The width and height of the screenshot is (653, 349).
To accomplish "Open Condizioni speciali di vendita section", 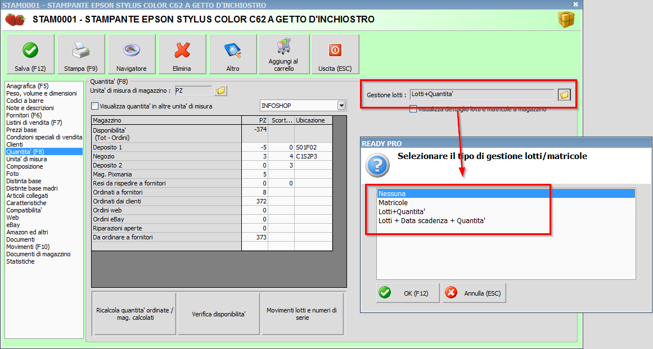I will tap(44, 137).
